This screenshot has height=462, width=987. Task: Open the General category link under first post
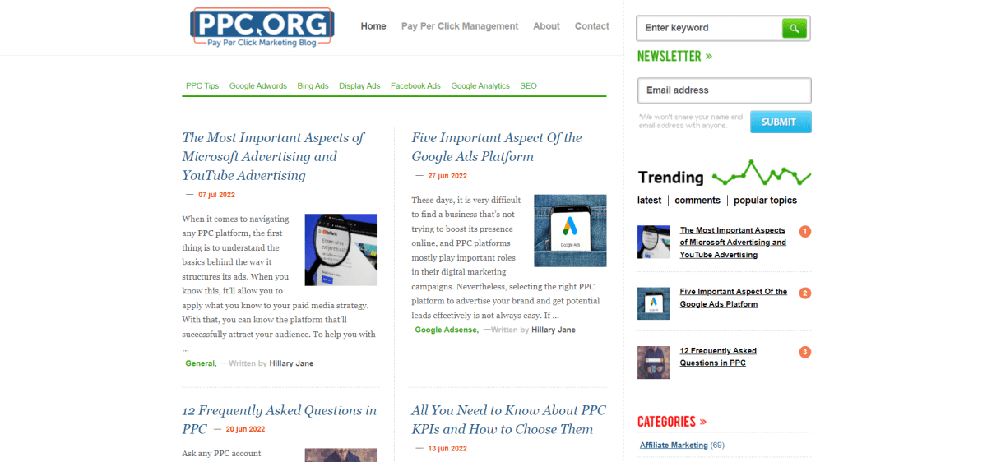(x=200, y=363)
